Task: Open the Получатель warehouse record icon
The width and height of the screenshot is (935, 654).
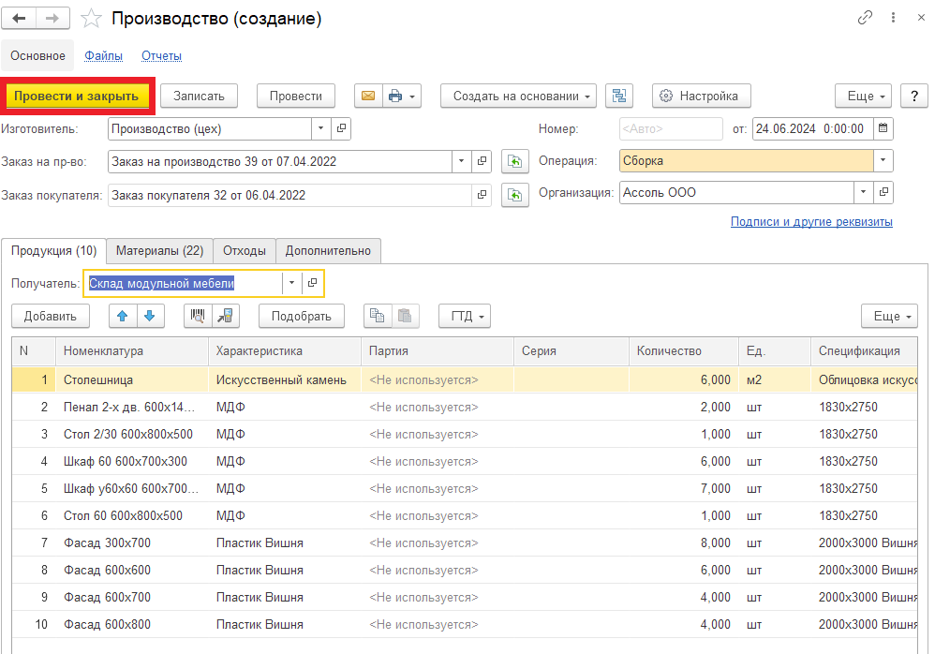Action: 312,283
